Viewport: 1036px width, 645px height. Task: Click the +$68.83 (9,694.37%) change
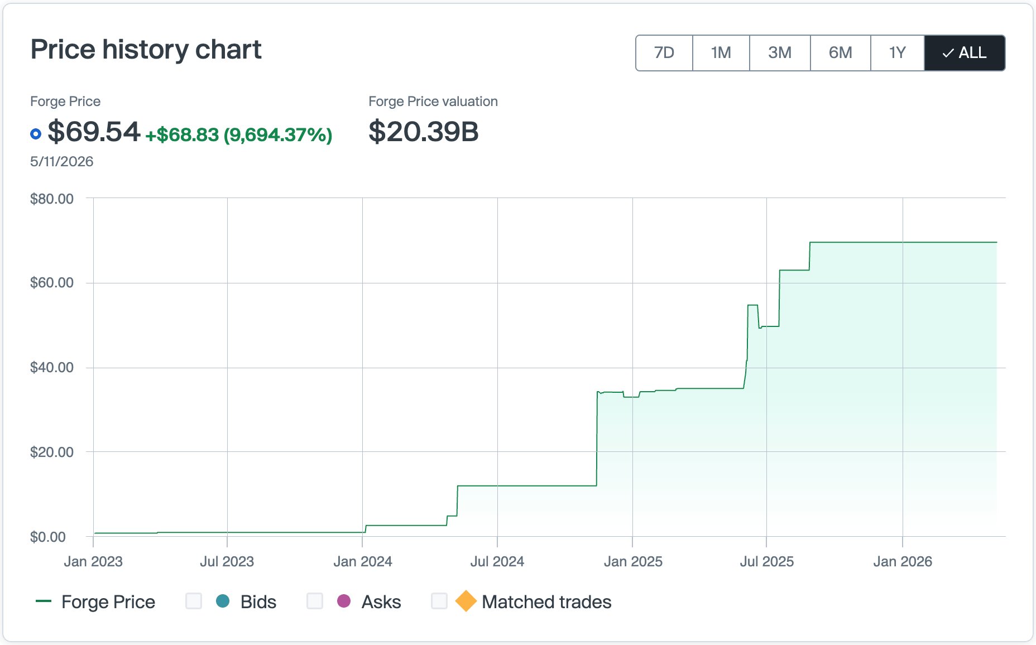239,134
